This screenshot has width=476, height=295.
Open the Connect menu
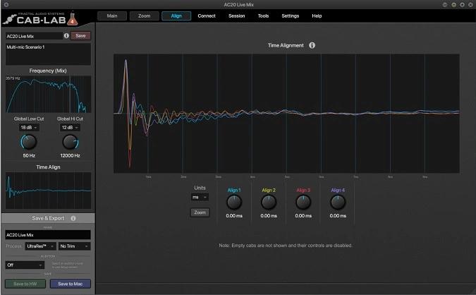click(207, 16)
